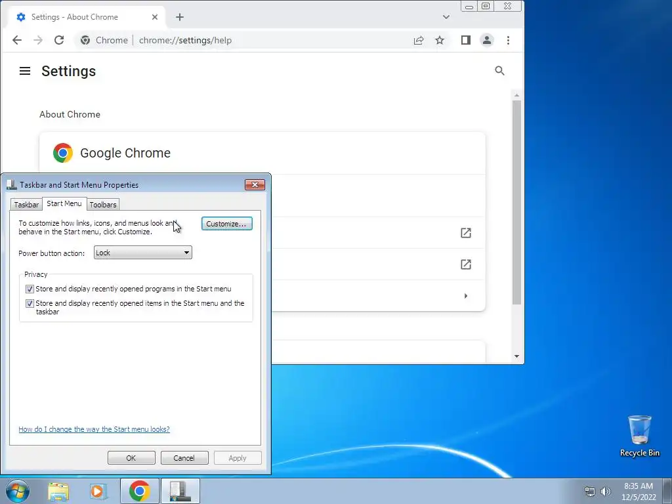Close the Settings - About Chrome tab
The height and width of the screenshot is (504, 672).
(x=155, y=17)
